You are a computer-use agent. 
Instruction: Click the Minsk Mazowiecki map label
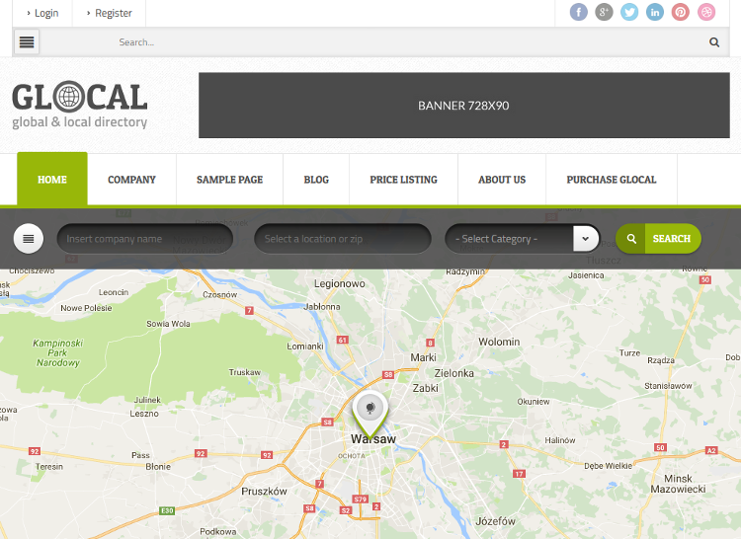pos(678,484)
